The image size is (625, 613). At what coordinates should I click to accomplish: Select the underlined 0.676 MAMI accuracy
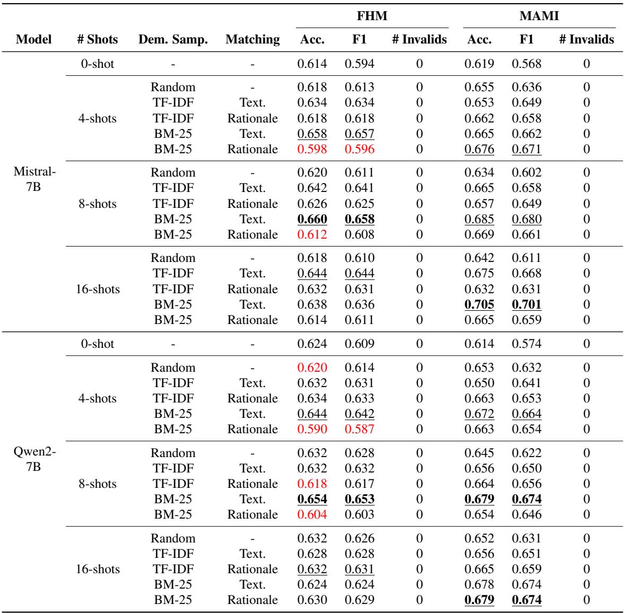click(x=479, y=149)
